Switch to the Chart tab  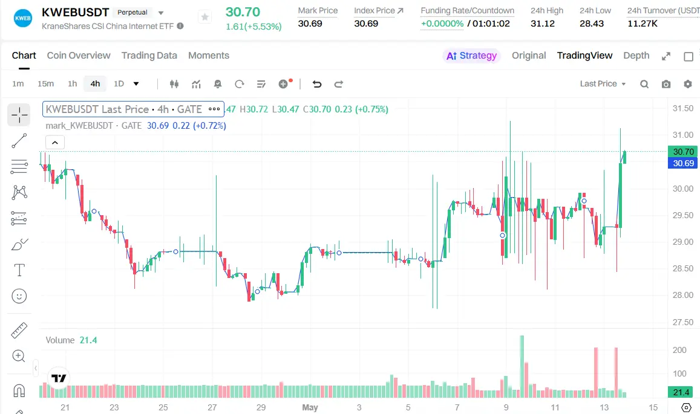(x=24, y=56)
